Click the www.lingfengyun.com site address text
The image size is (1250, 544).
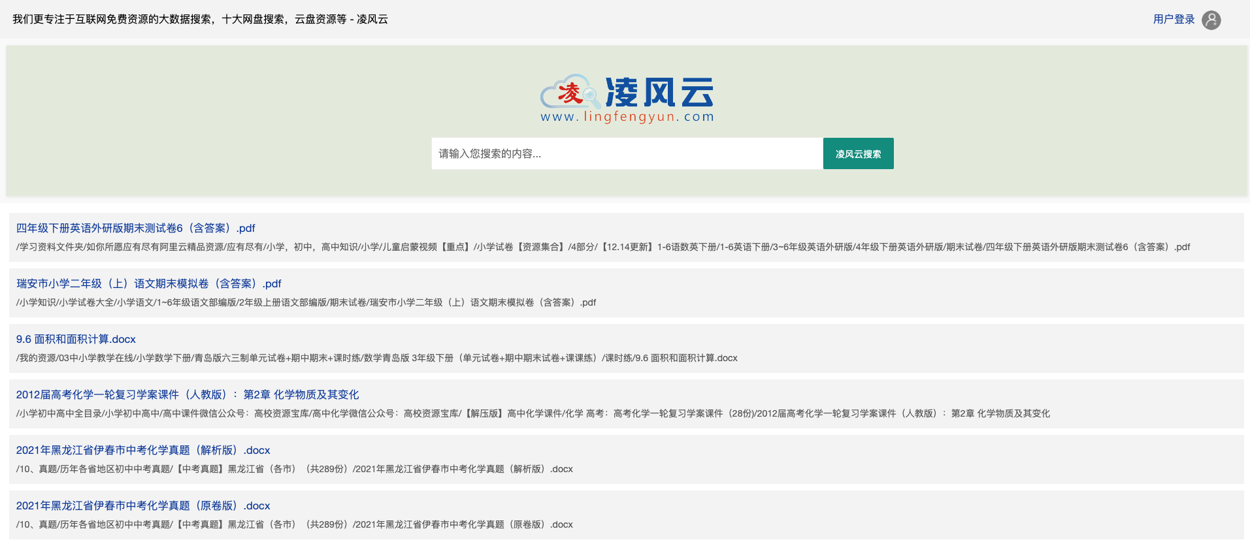click(627, 117)
